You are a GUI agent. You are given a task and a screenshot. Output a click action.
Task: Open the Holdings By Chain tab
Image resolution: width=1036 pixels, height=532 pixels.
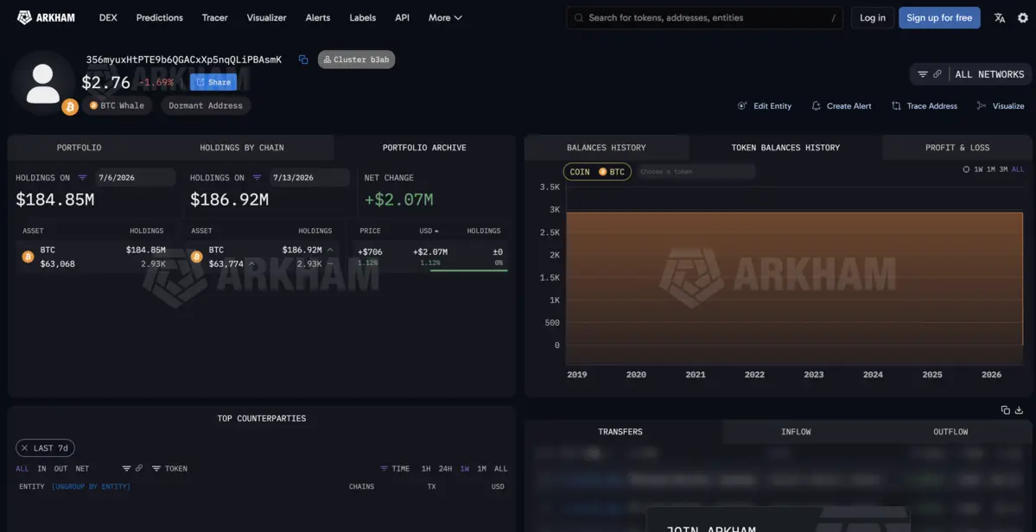(x=242, y=148)
